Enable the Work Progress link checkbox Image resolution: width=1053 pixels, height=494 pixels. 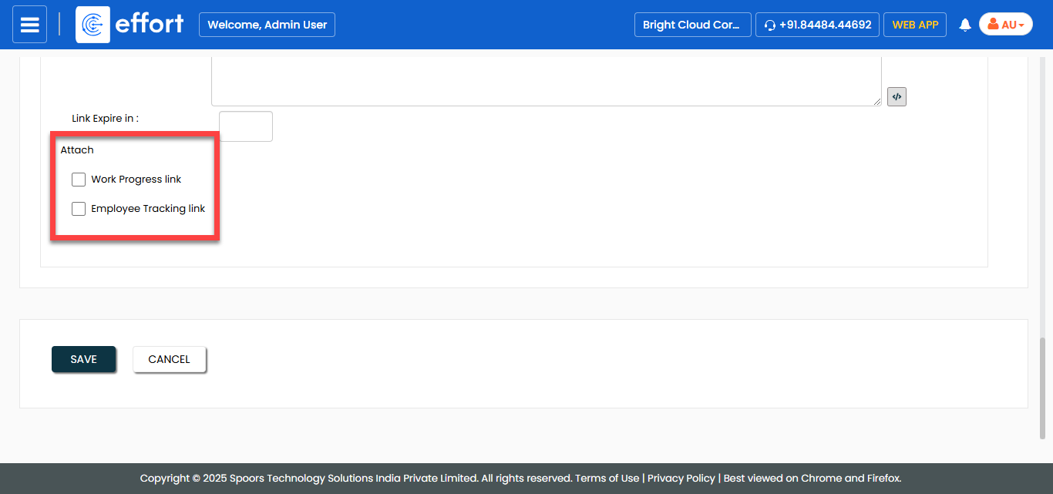point(79,180)
